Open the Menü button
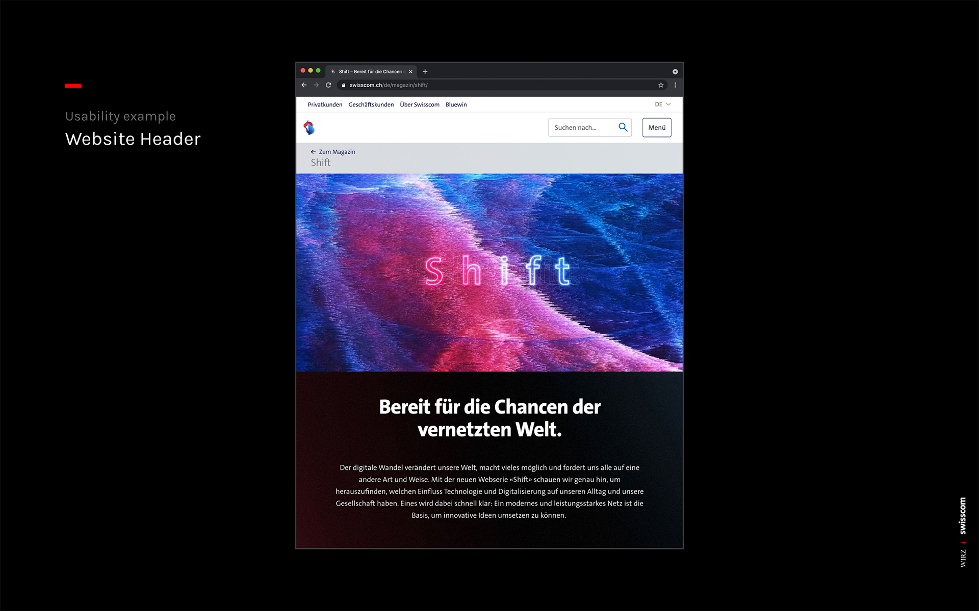 (x=657, y=127)
